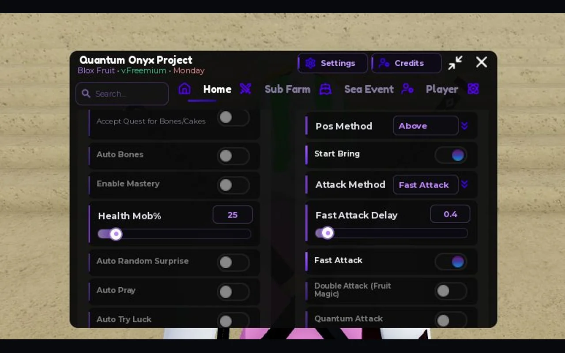Click the Health Mob% slider handle

(116, 234)
